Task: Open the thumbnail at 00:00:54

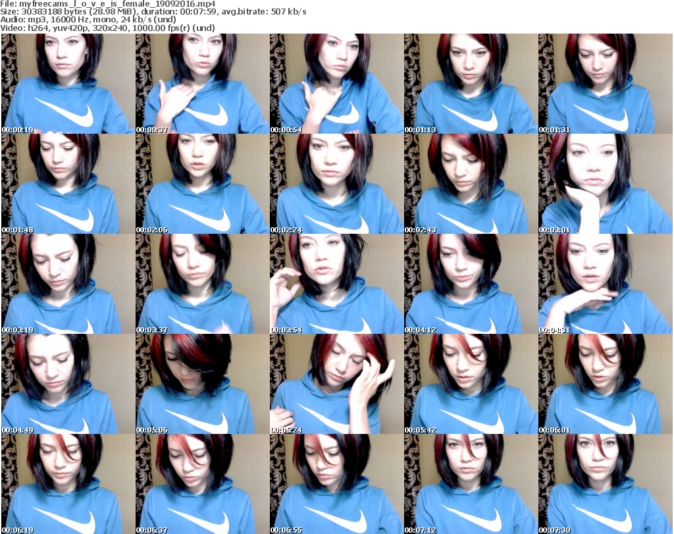Action: (x=336, y=84)
